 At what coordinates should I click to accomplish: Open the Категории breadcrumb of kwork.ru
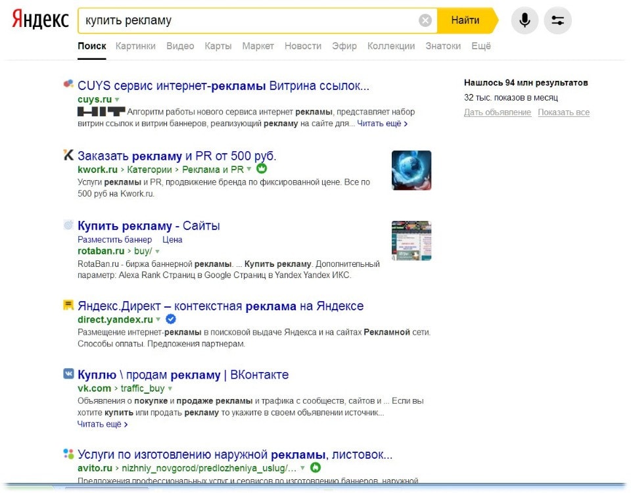[x=149, y=170]
